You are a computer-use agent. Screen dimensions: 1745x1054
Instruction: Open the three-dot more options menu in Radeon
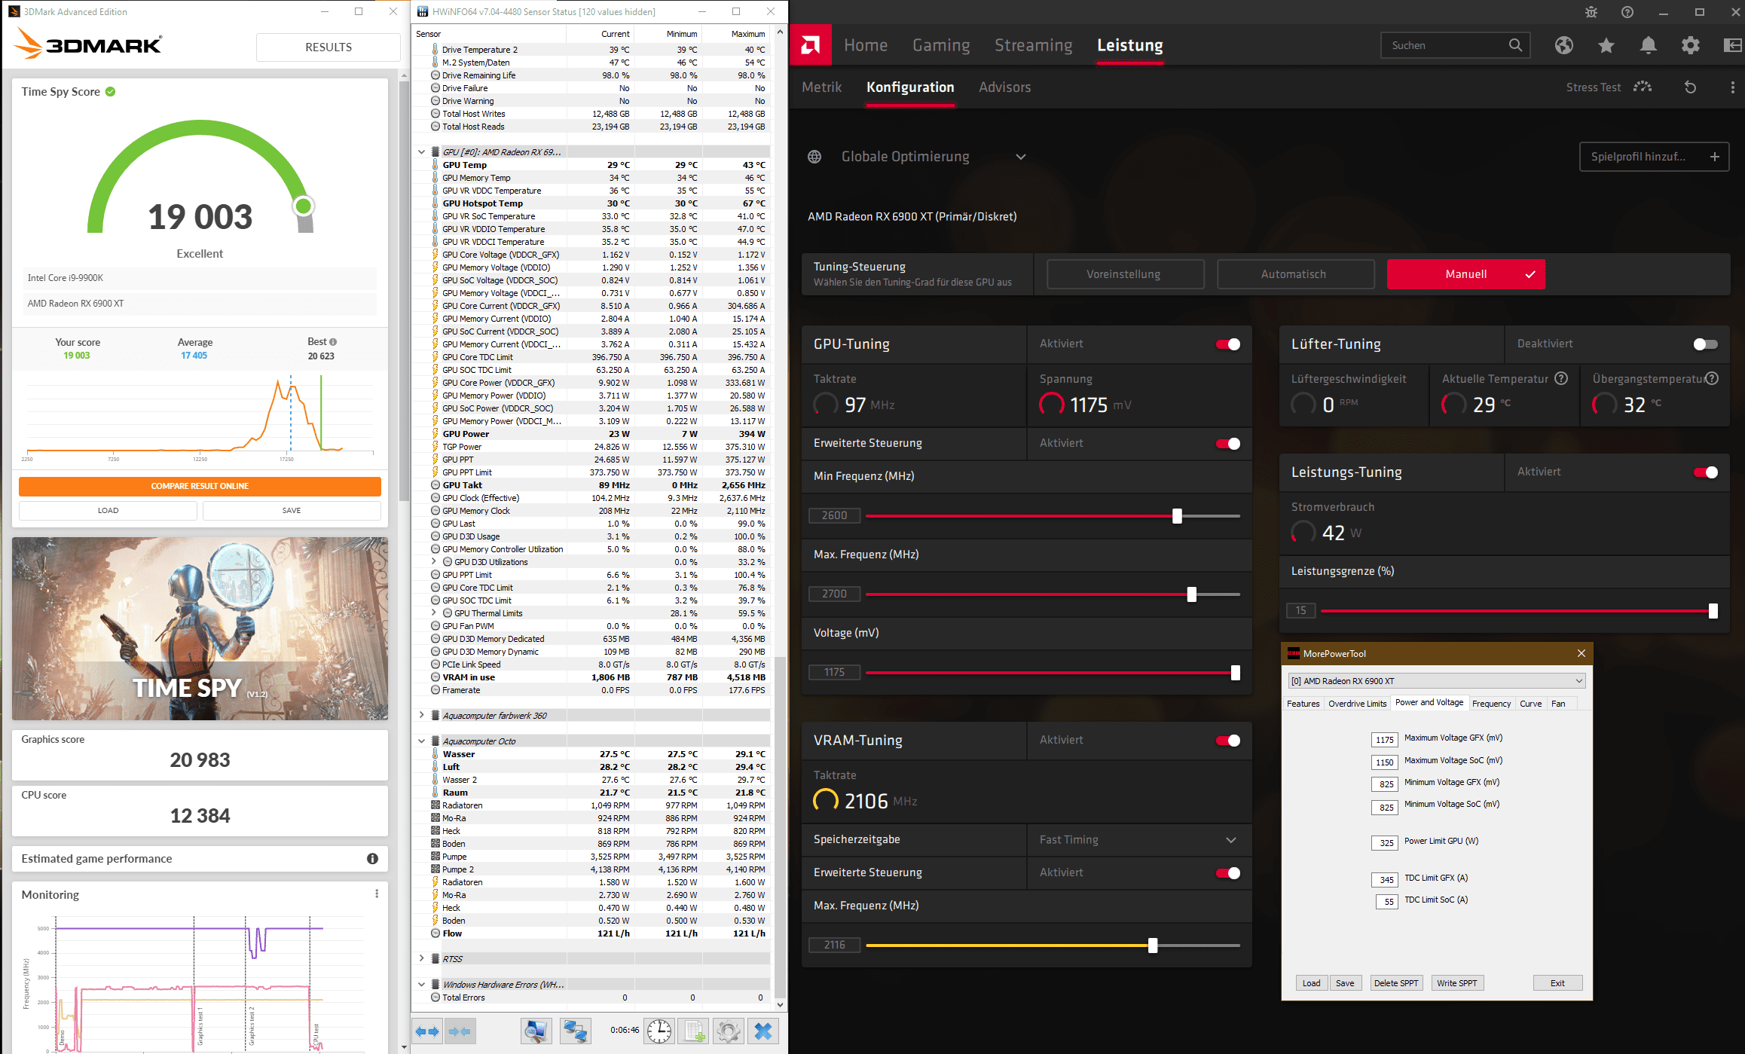[x=1733, y=87]
